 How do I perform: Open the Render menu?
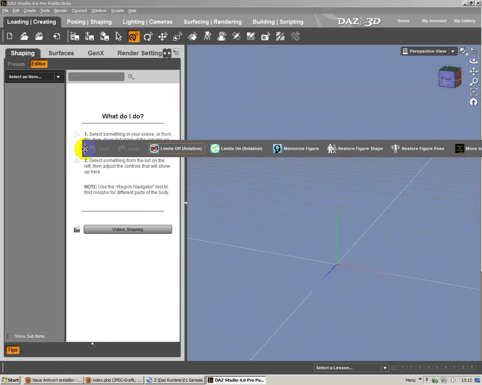pos(61,11)
